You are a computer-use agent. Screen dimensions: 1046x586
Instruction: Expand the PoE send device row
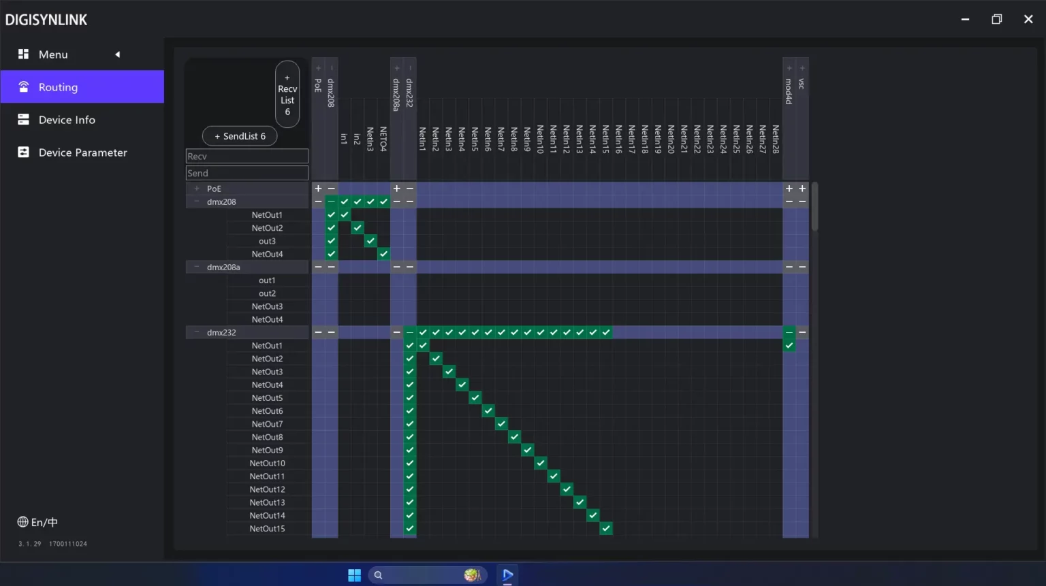(x=197, y=189)
